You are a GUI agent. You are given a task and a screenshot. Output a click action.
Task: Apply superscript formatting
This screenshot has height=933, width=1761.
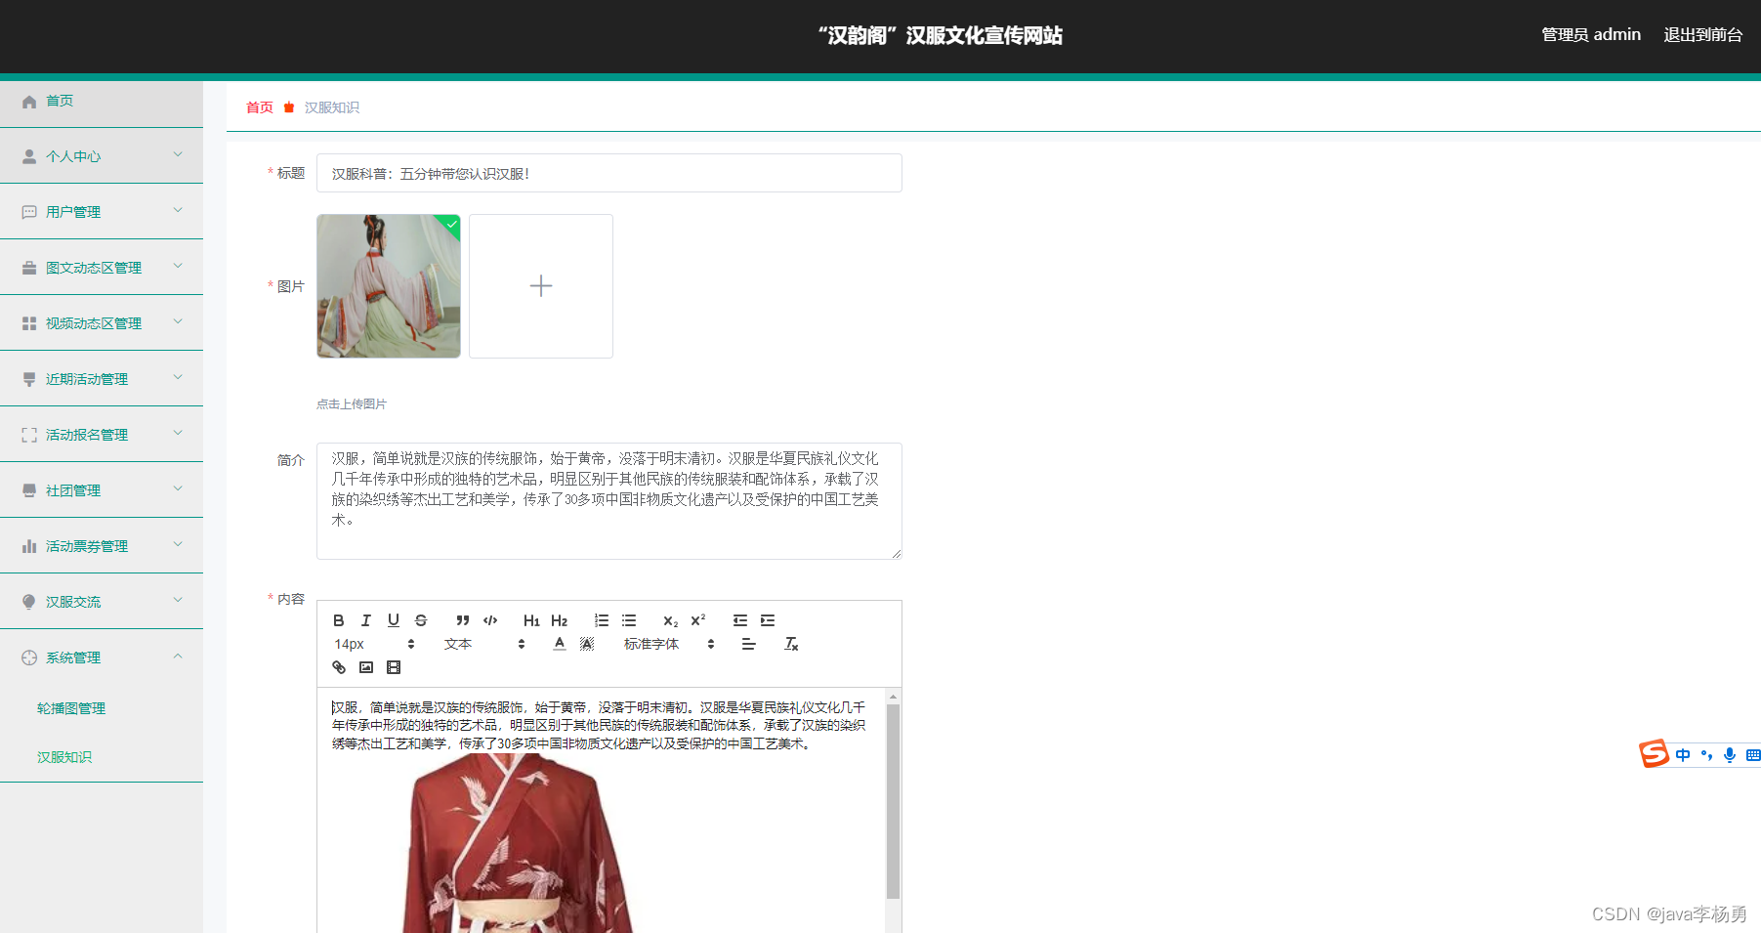coord(697,620)
